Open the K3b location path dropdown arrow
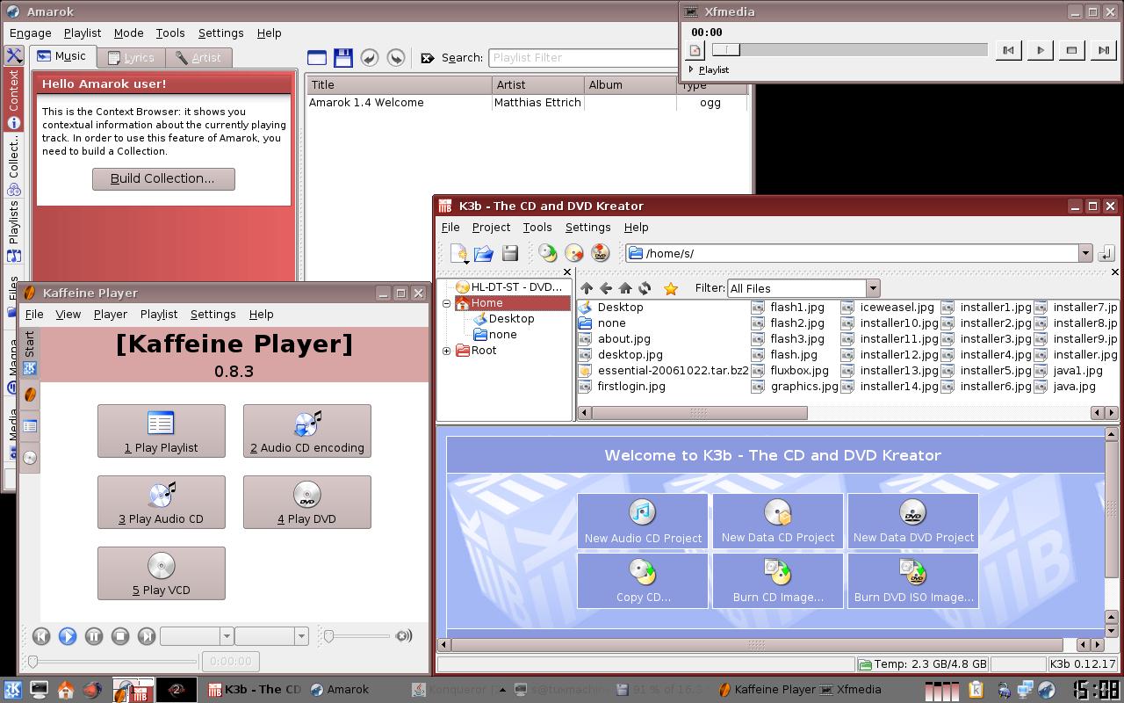The height and width of the screenshot is (703, 1124). (x=1085, y=254)
